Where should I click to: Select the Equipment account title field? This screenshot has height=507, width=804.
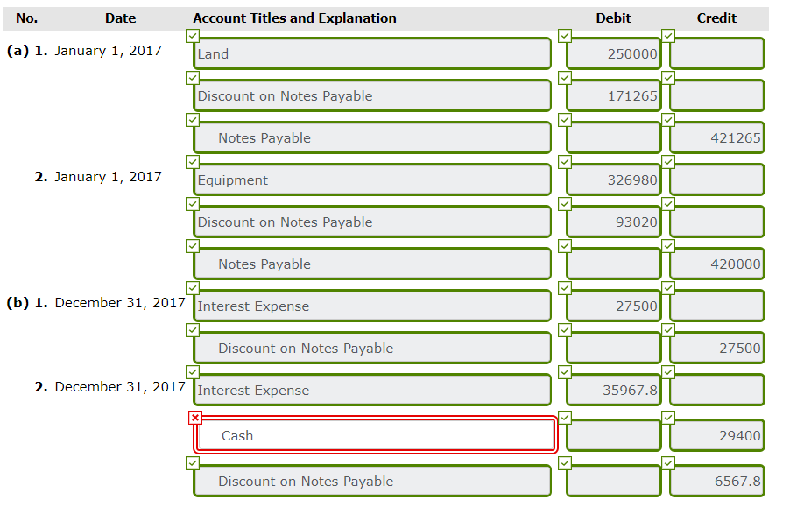pyautogui.click(x=371, y=180)
